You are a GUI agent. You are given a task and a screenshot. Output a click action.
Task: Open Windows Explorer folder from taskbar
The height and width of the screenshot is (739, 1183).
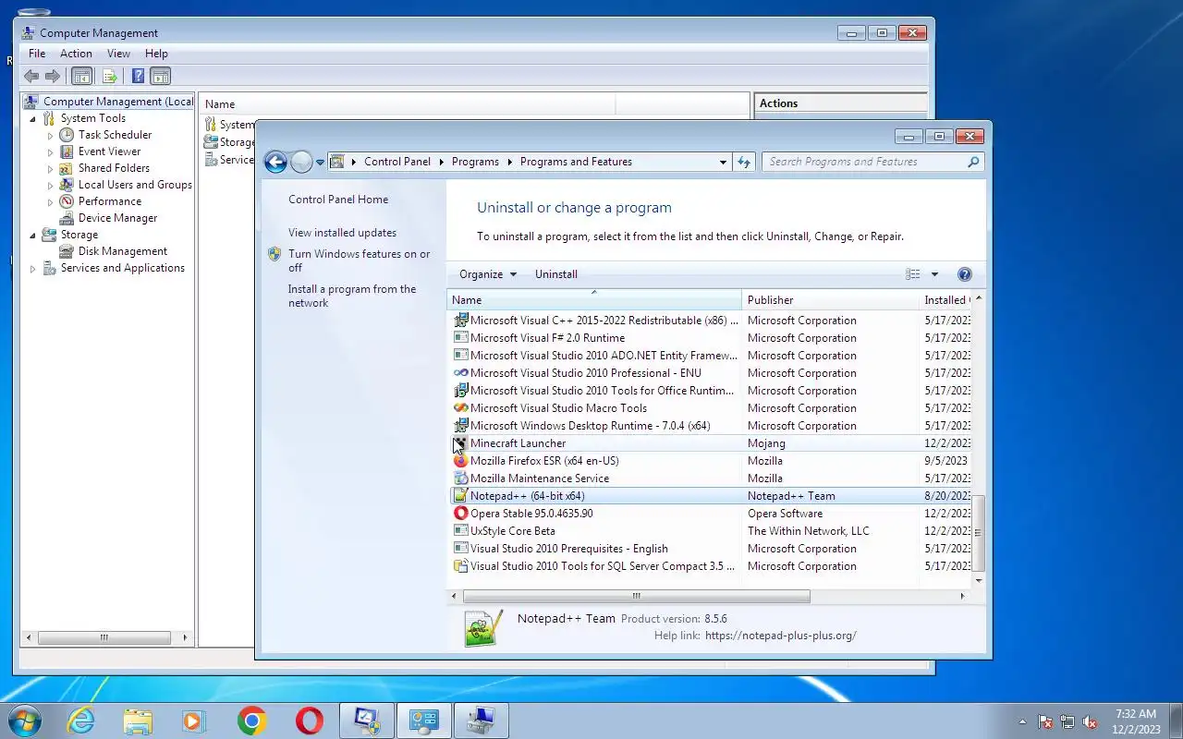click(x=138, y=721)
